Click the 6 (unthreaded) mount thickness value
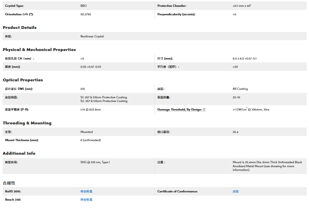The width and height of the screenshot is (309, 208). pyautogui.click(x=91, y=140)
